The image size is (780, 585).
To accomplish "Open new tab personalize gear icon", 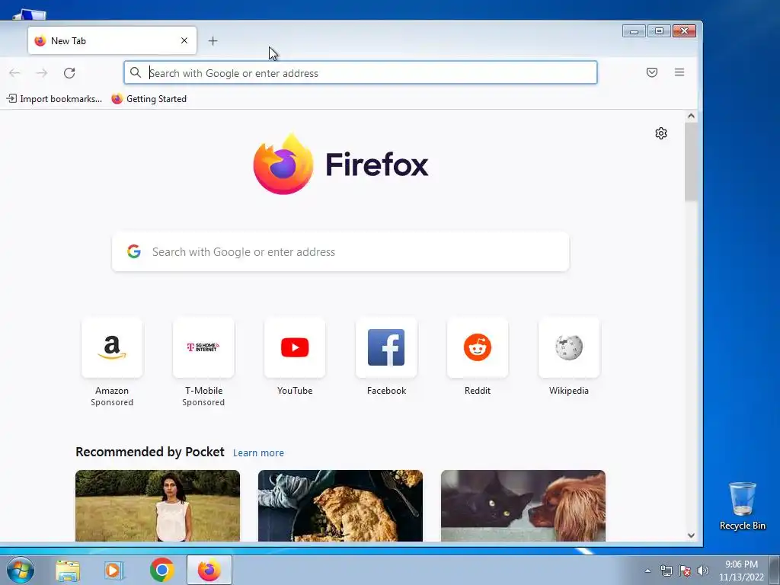I will (x=660, y=133).
